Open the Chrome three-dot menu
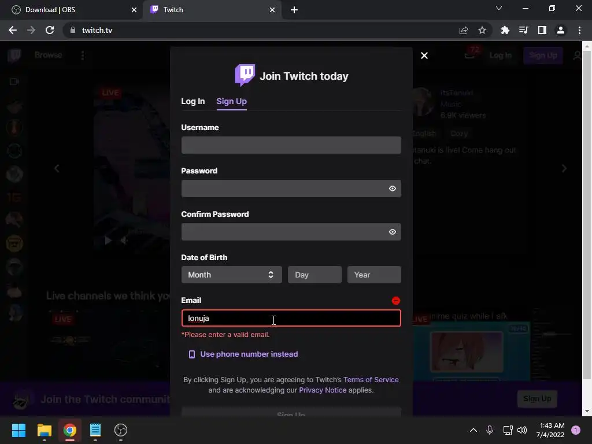 579,30
